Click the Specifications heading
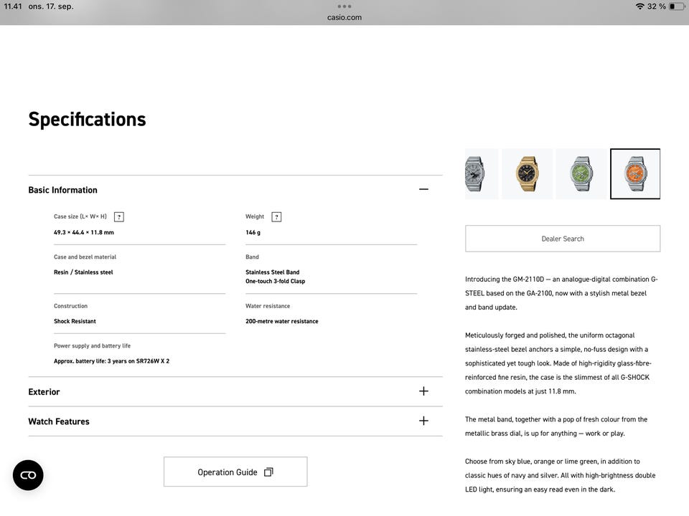Screen dimensions: 689x516 coord(87,120)
